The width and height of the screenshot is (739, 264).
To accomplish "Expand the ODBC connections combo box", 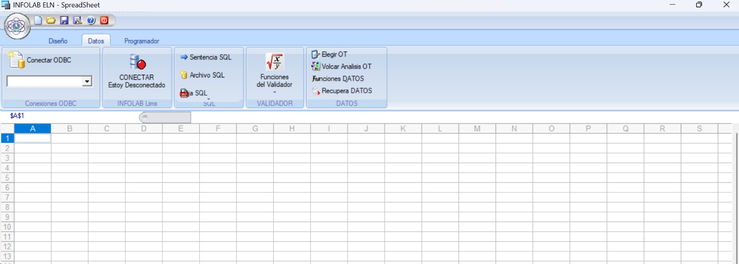I will click(x=87, y=82).
